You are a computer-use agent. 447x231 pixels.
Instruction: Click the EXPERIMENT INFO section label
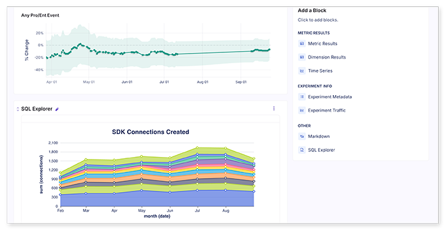tap(315, 86)
